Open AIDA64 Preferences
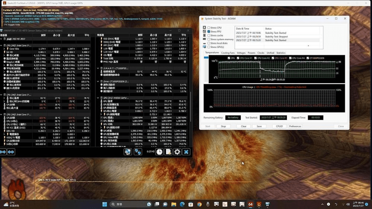Screen dimensions: 372x209 (x=295, y=126)
